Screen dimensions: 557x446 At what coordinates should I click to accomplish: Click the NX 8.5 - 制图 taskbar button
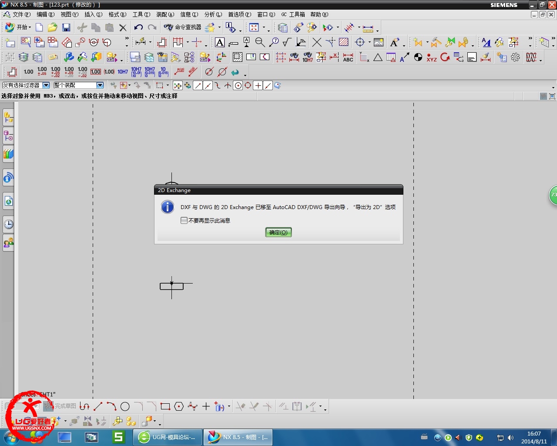(x=238, y=437)
